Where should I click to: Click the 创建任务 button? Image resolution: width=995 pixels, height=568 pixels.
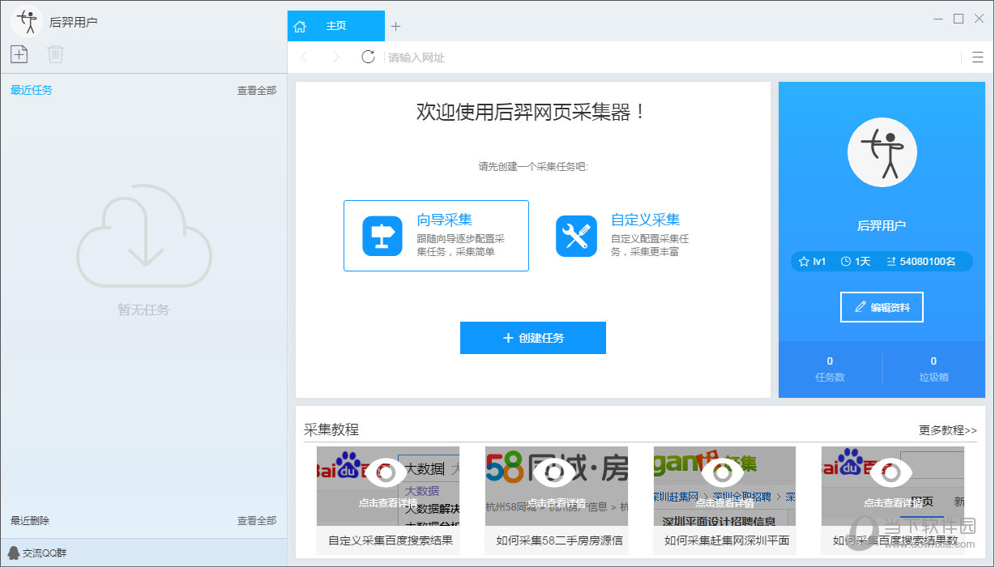coord(533,338)
